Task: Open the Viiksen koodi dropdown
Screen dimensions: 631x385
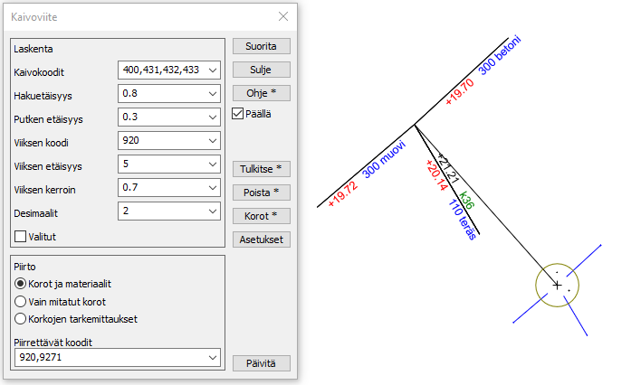Action: (212, 140)
